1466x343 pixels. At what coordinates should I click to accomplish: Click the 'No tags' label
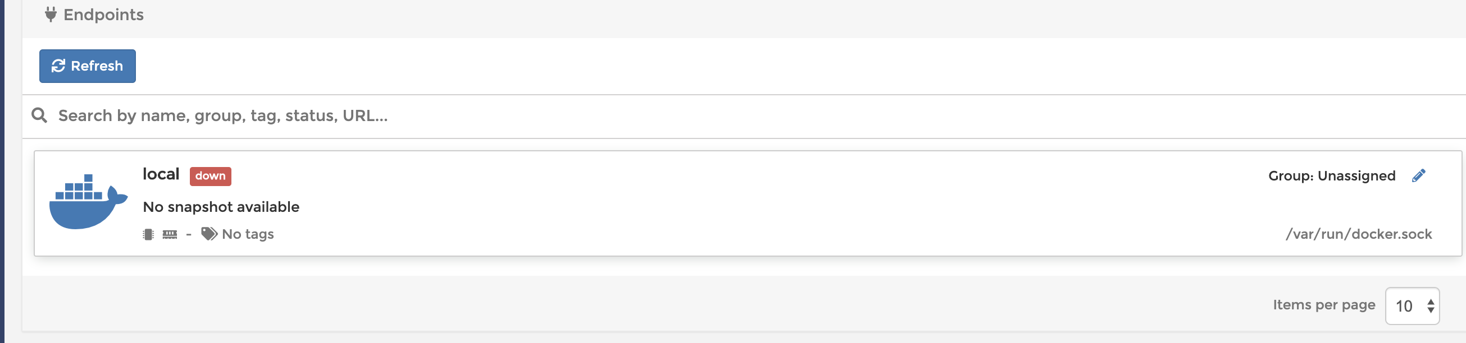tap(248, 233)
